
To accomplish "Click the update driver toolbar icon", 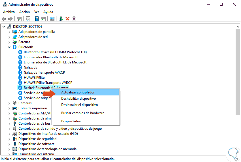I will click(61, 19).
